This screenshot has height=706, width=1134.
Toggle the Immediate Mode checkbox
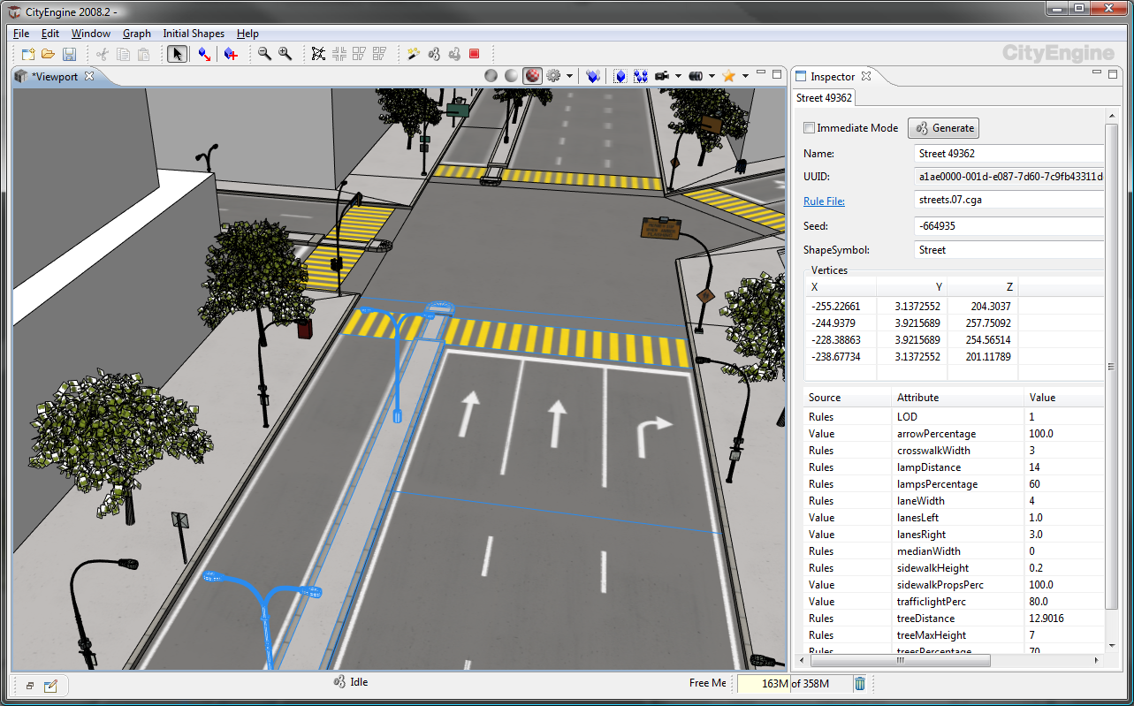point(809,128)
